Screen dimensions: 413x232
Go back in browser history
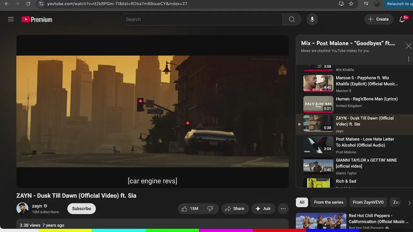tap(6, 4)
